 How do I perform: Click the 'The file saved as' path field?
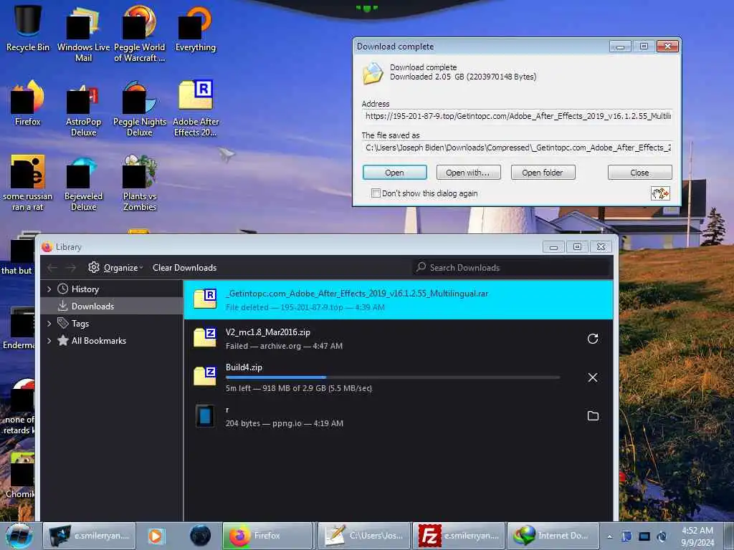pyautogui.click(x=518, y=148)
